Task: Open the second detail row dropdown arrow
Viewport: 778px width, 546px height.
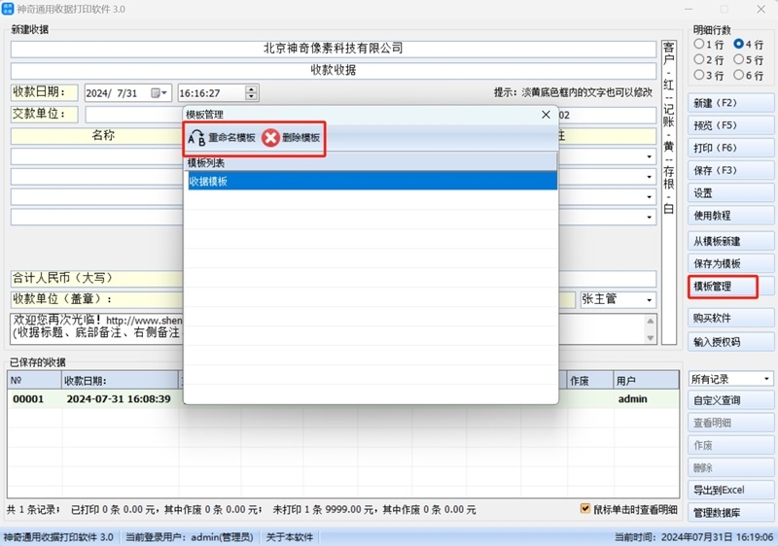Action: (649, 177)
